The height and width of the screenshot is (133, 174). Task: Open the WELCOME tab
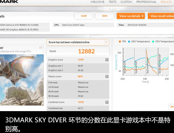97,2
